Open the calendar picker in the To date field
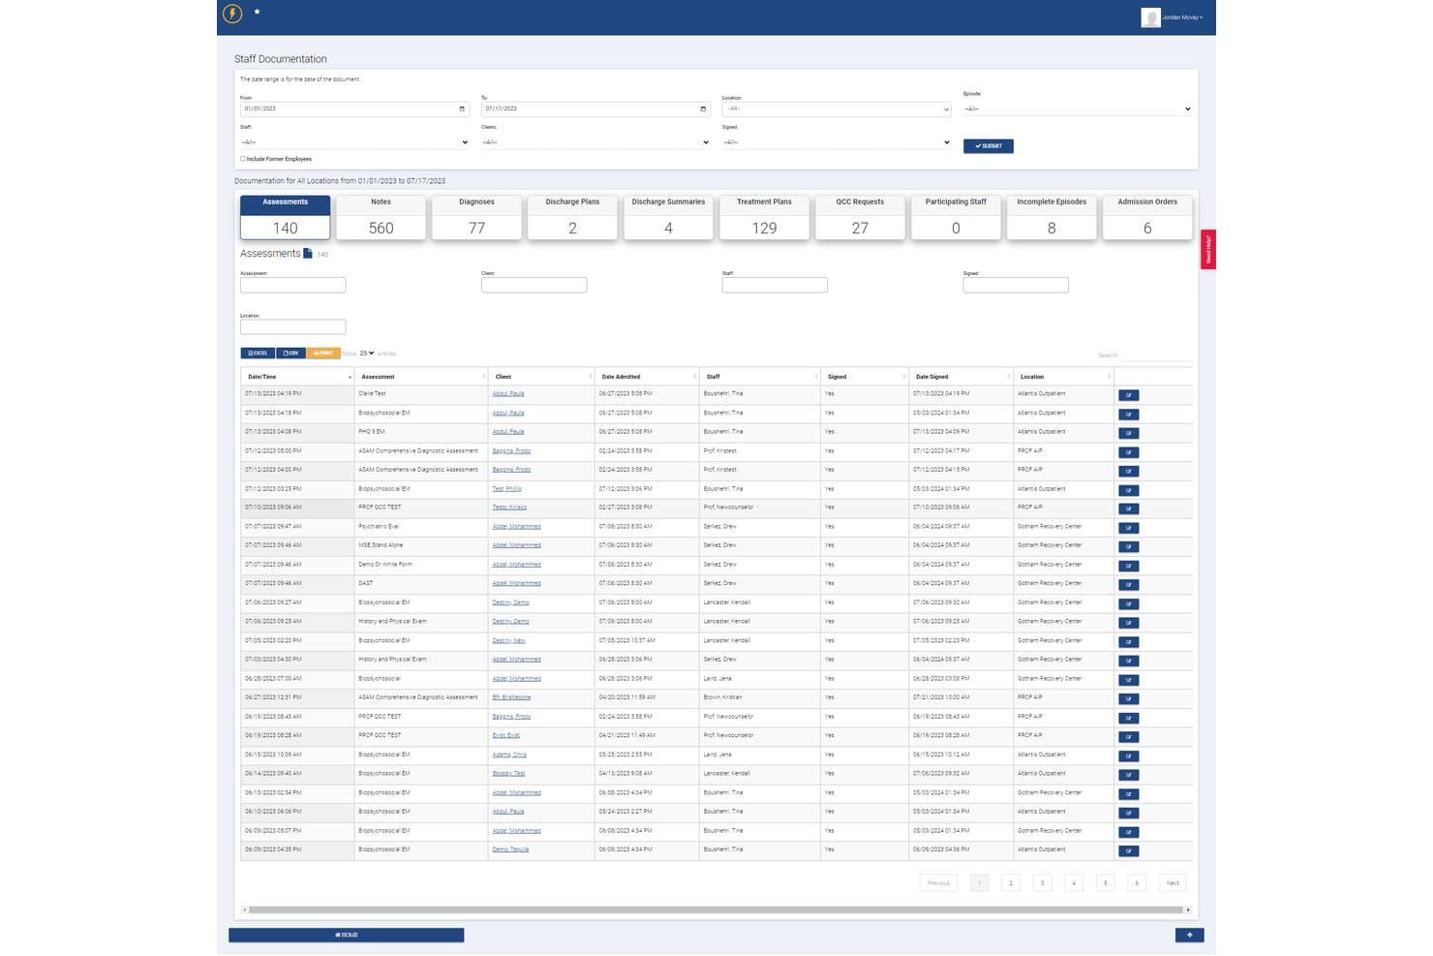Viewport: 1433px width, 956px height. (x=703, y=108)
